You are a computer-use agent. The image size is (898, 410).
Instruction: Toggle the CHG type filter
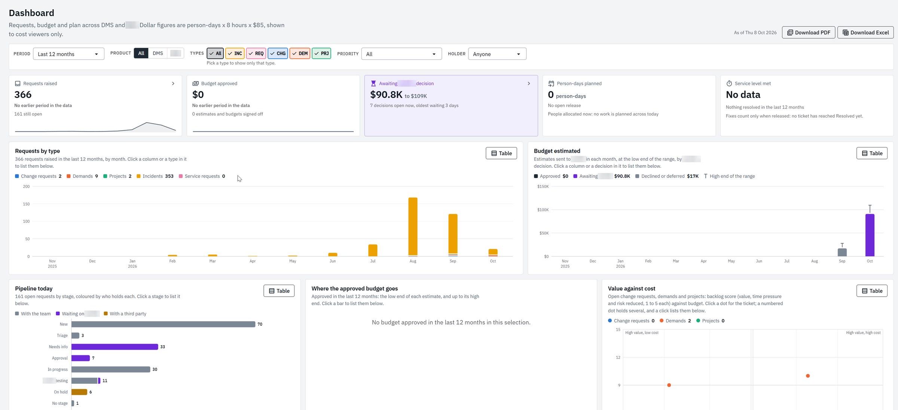point(278,54)
